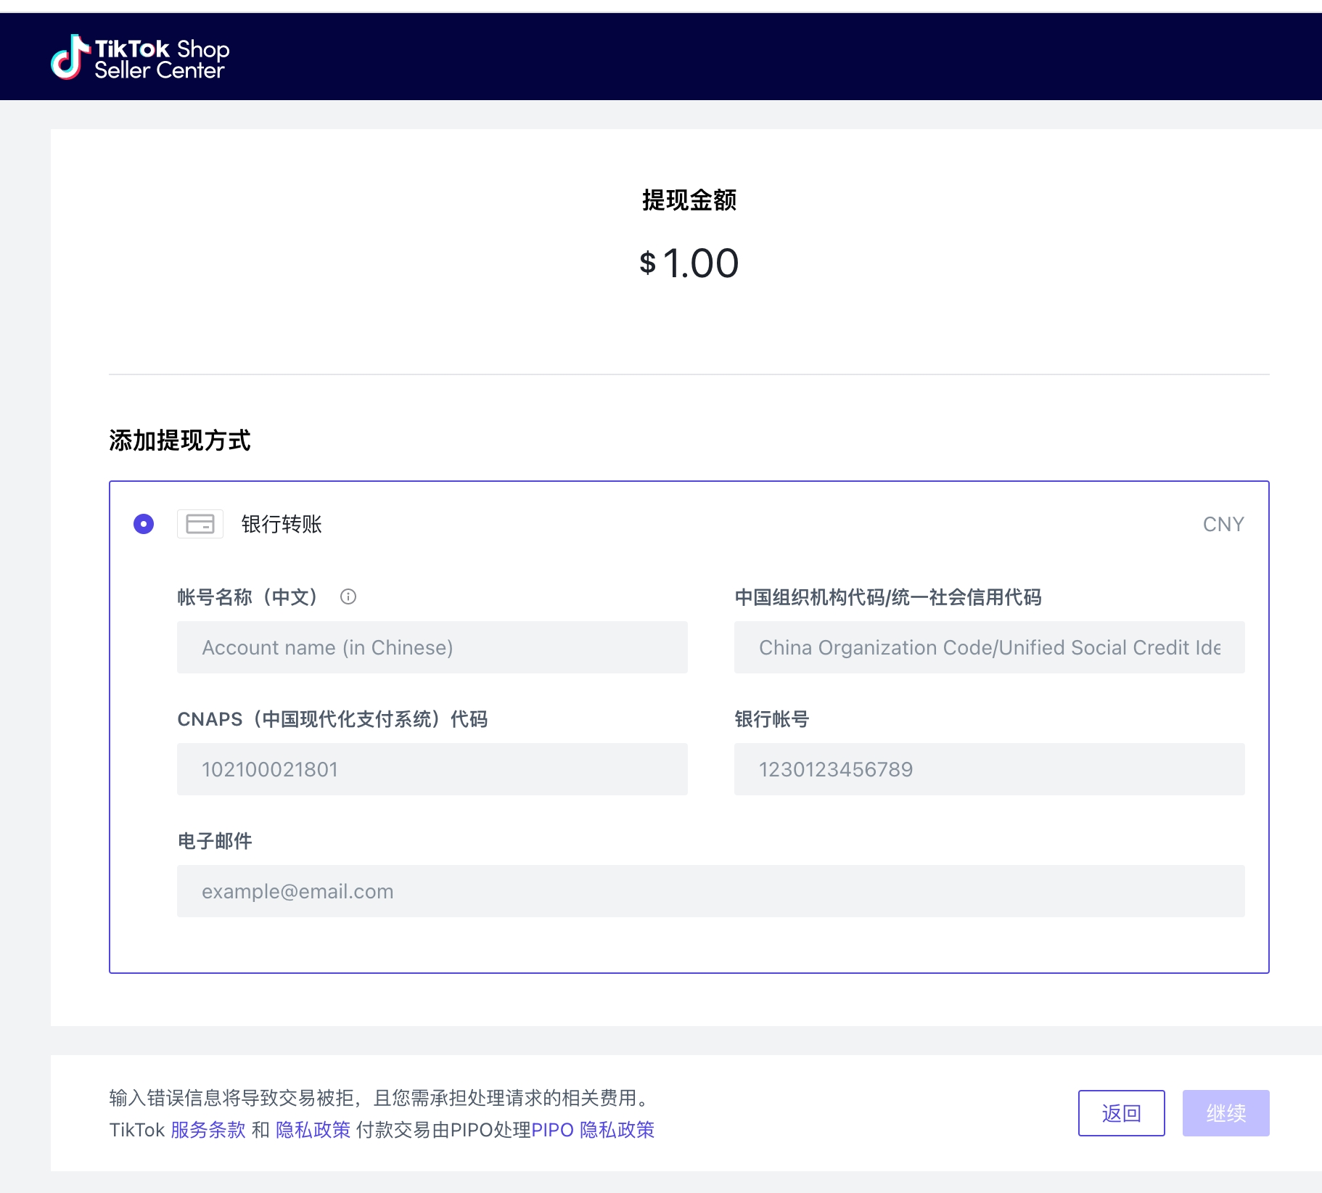Click the CNY currency label
The height and width of the screenshot is (1193, 1322).
(1223, 524)
